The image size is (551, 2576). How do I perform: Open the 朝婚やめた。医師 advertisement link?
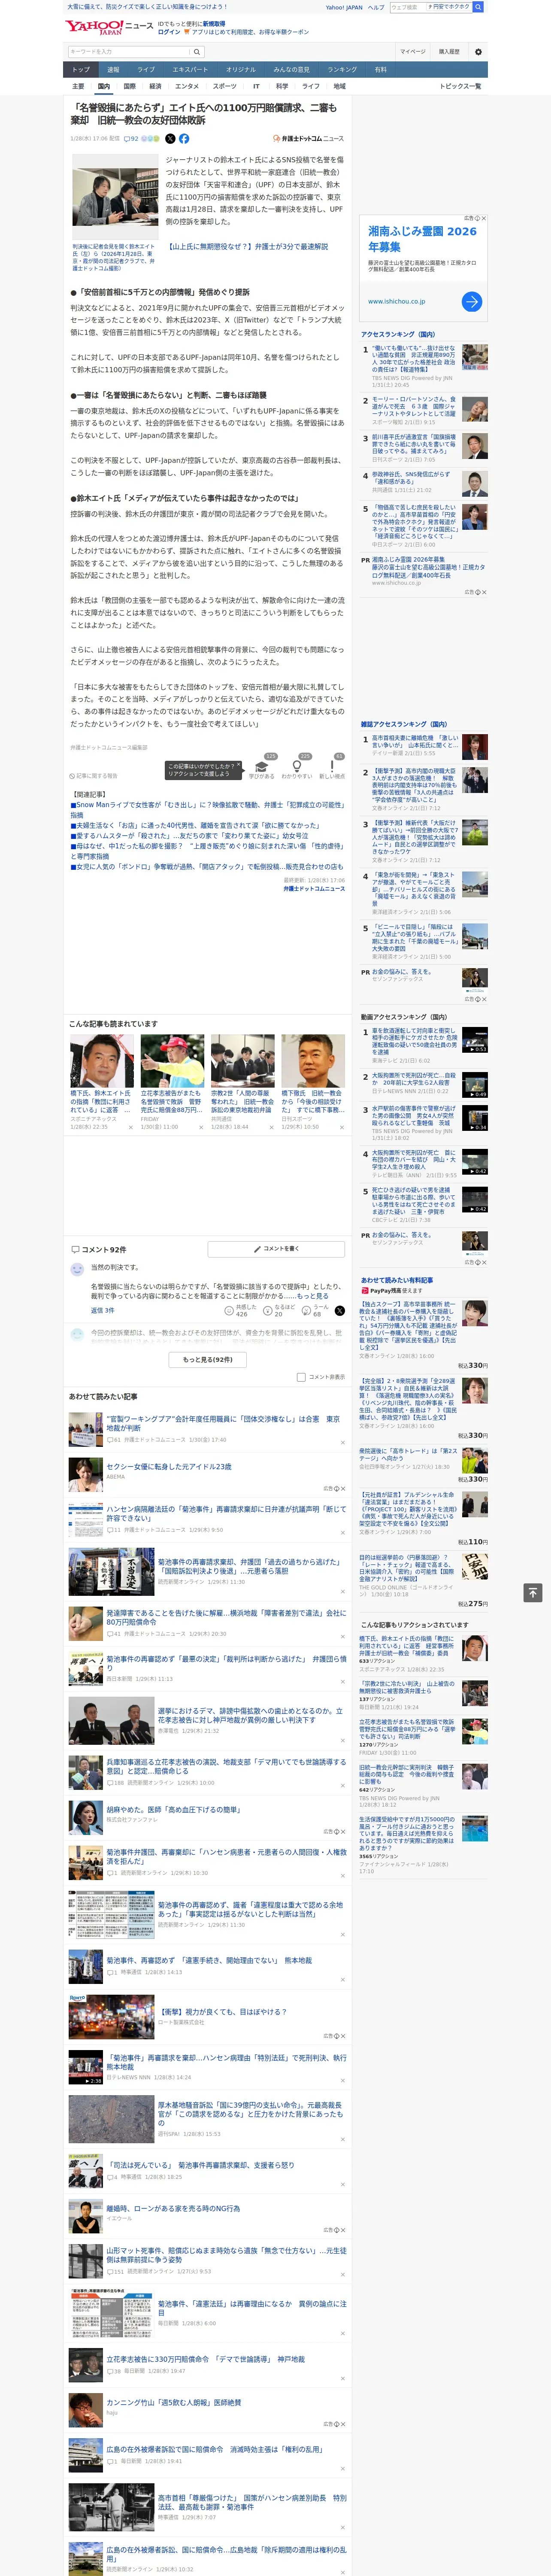(x=173, y=1810)
